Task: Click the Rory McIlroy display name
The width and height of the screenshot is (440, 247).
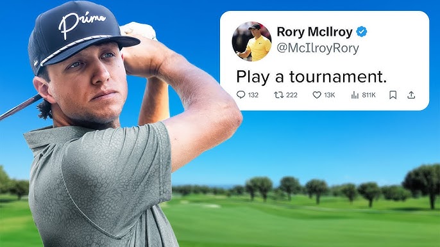Action: tap(314, 32)
